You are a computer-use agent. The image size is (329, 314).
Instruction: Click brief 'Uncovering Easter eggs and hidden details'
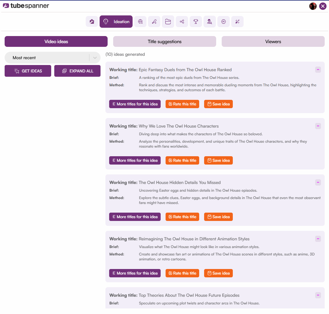[x=198, y=190]
